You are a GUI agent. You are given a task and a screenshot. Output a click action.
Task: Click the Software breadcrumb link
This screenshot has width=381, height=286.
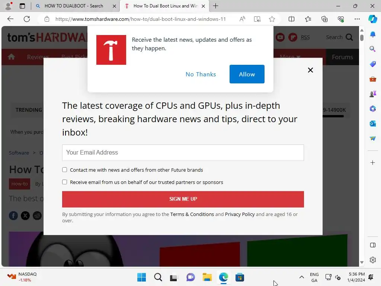click(19, 153)
